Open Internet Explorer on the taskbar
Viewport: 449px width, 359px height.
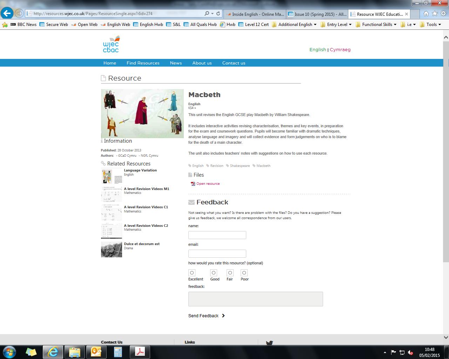point(53,352)
